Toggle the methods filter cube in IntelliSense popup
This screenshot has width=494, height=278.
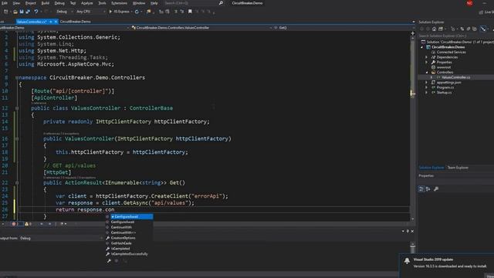(x=117, y=261)
